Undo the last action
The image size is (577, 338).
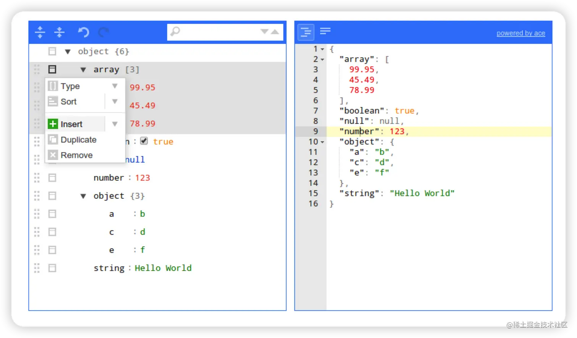84,32
